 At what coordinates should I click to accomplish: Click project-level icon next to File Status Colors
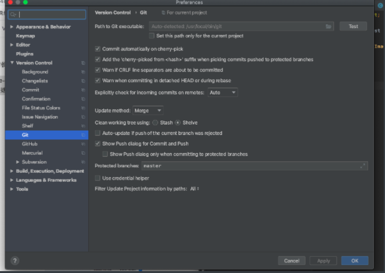pos(83,108)
